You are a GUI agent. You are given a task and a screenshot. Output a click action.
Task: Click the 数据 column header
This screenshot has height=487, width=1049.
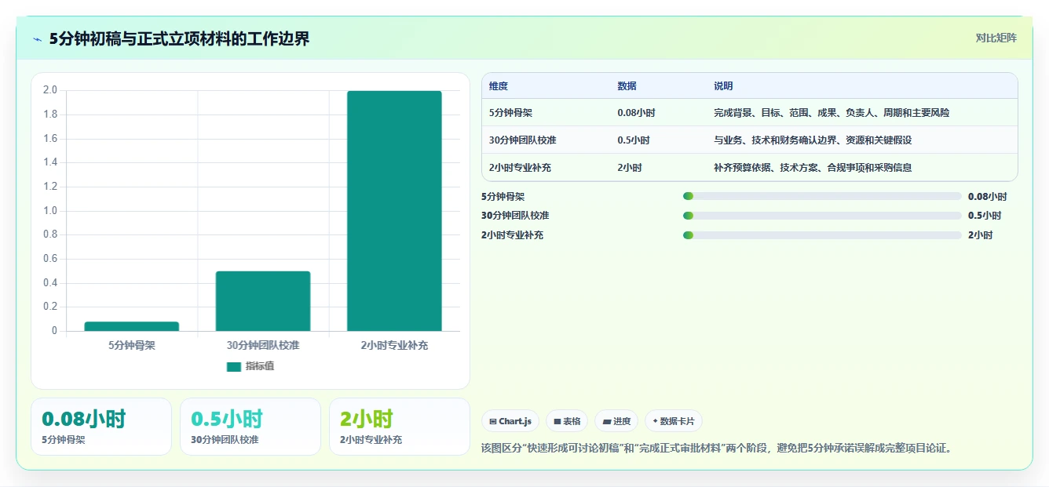[x=627, y=86]
